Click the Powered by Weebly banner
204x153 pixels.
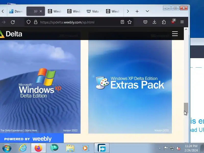[x=32, y=139]
